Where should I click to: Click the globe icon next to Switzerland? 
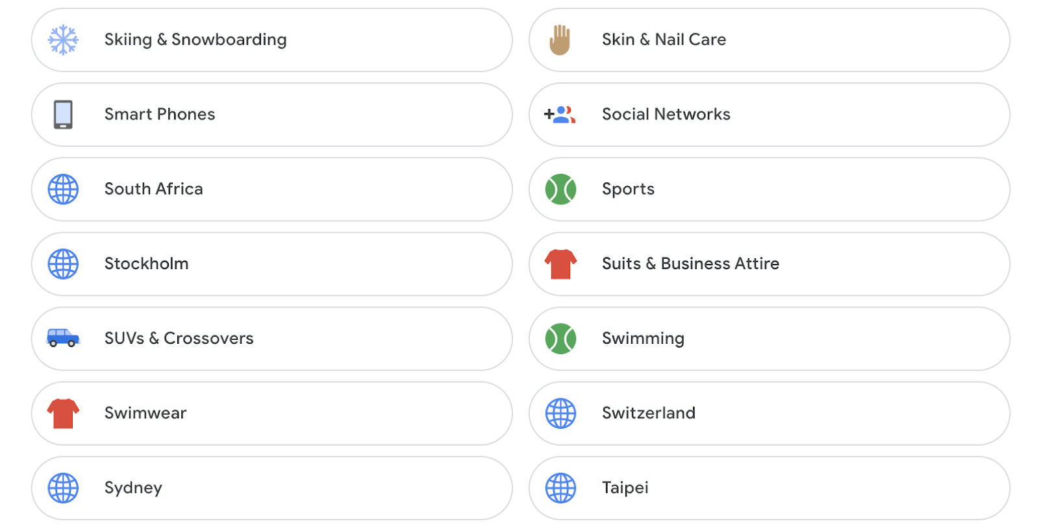tap(560, 413)
